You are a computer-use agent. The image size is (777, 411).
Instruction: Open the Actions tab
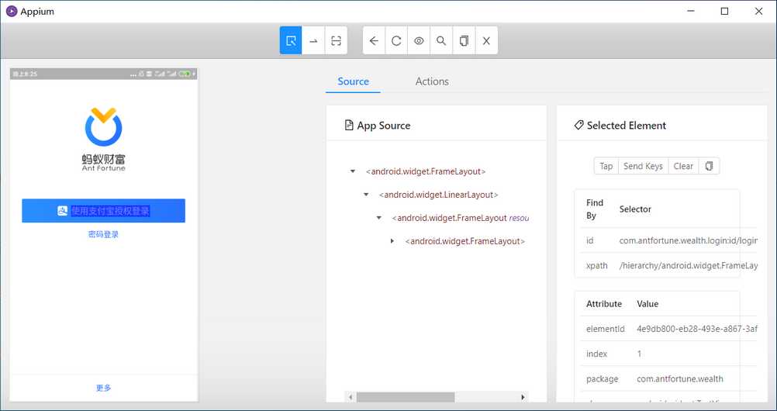pos(432,81)
